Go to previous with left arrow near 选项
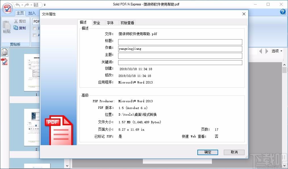The width and height of the screenshot is (288, 169). point(260,51)
